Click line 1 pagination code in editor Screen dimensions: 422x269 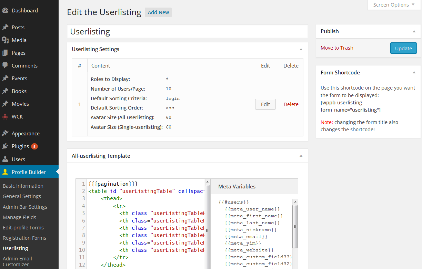[x=113, y=184]
